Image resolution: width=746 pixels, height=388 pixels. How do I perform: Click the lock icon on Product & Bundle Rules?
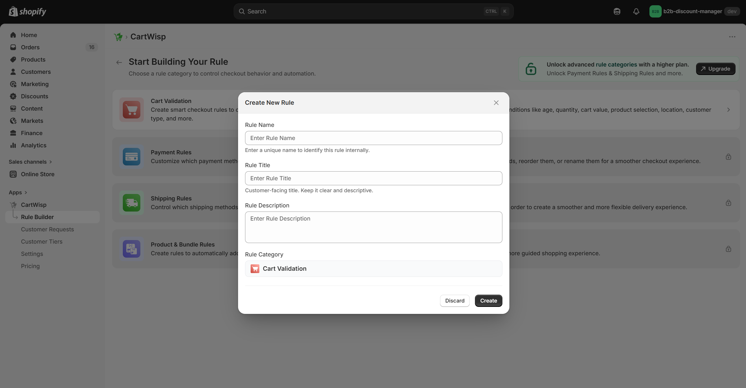(x=728, y=249)
